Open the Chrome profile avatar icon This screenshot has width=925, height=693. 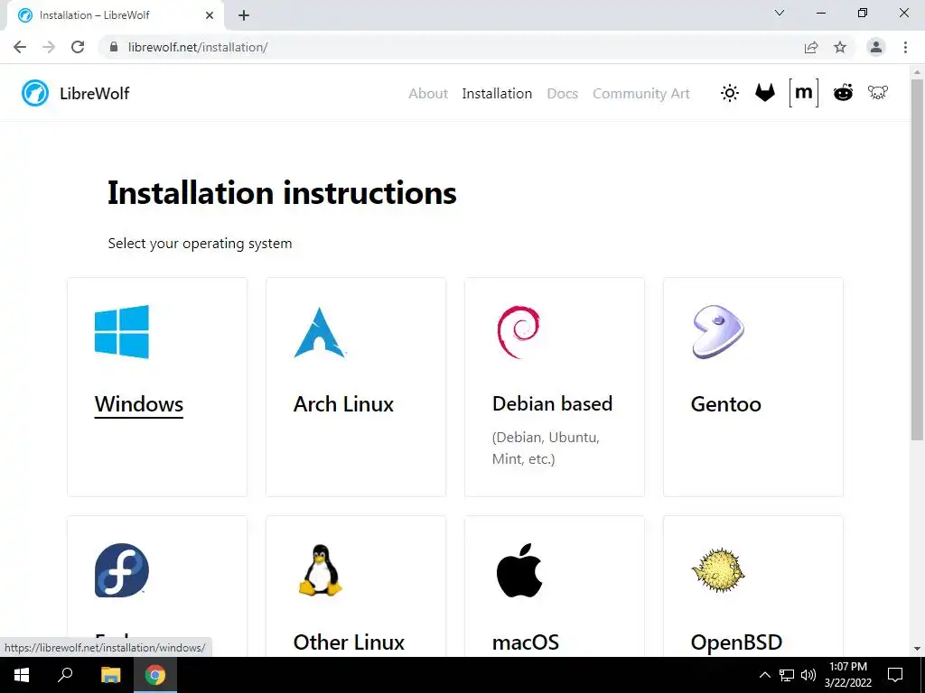(x=876, y=47)
